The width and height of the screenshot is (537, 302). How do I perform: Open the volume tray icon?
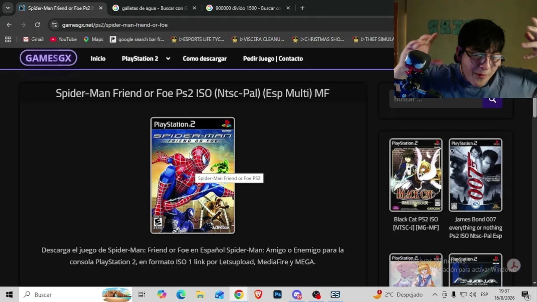473,294
